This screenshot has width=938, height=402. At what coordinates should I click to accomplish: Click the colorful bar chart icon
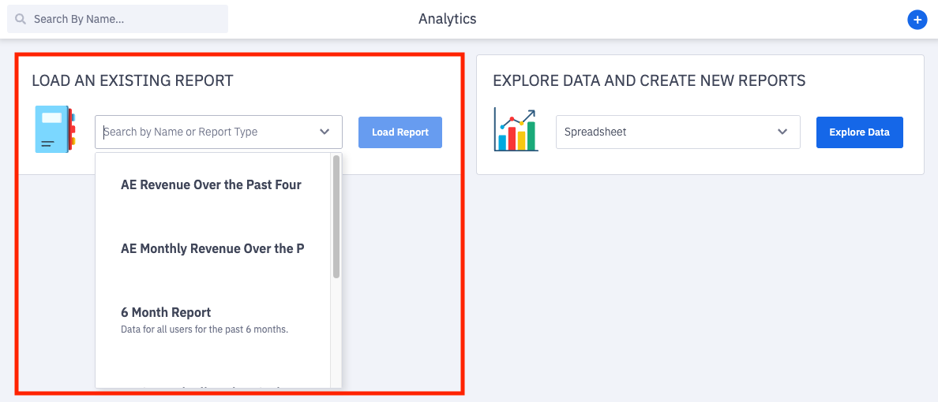[x=516, y=130]
